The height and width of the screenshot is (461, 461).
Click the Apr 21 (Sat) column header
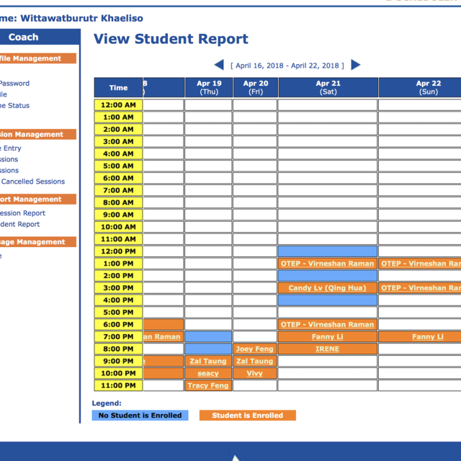click(328, 87)
